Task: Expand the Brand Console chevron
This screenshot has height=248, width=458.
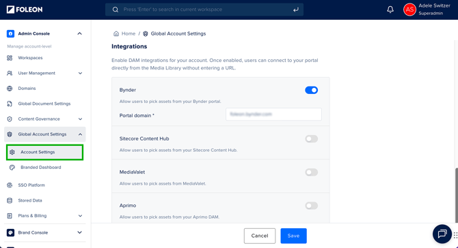Action: coord(79,232)
